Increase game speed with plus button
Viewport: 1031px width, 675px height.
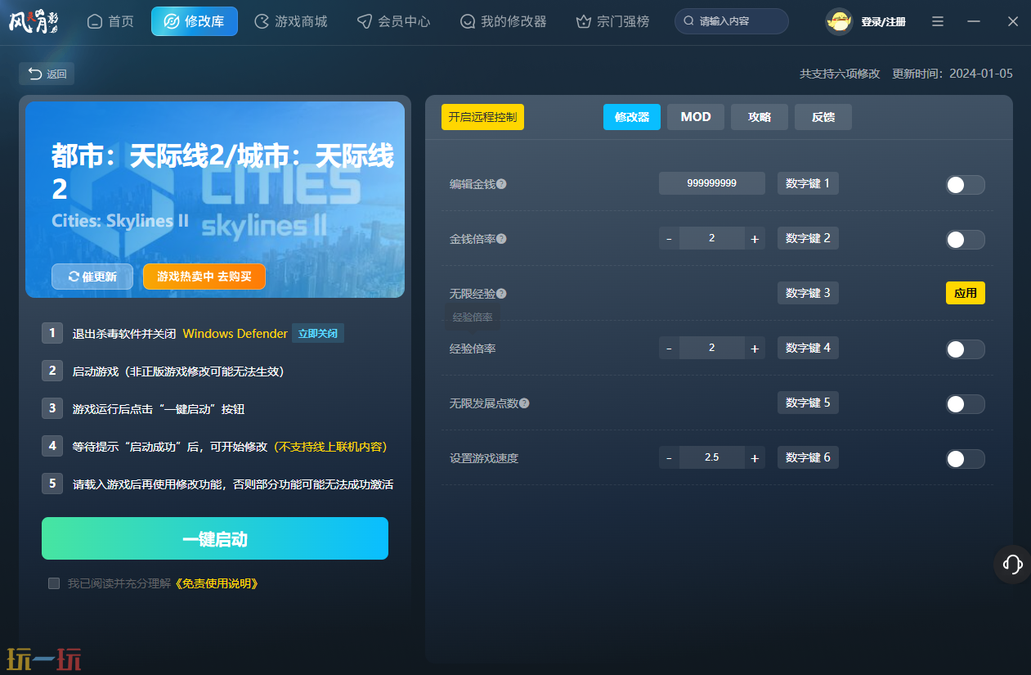click(x=755, y=458)
